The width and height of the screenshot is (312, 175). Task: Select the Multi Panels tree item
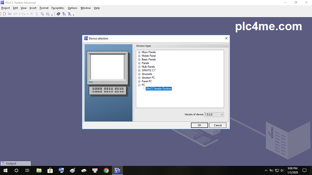pos(148,67)
